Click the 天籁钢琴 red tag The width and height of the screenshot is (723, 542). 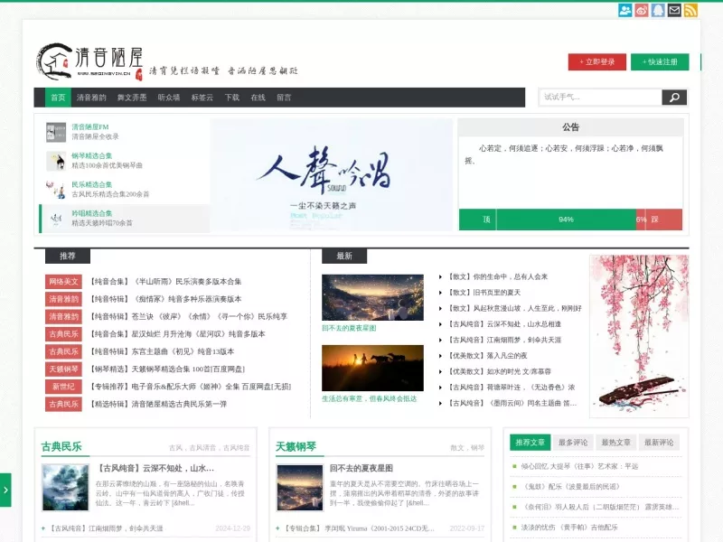[x=63, y=369]
